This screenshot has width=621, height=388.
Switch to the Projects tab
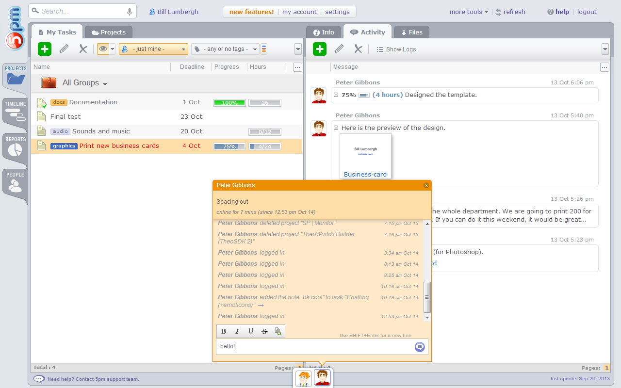(109, 32)
